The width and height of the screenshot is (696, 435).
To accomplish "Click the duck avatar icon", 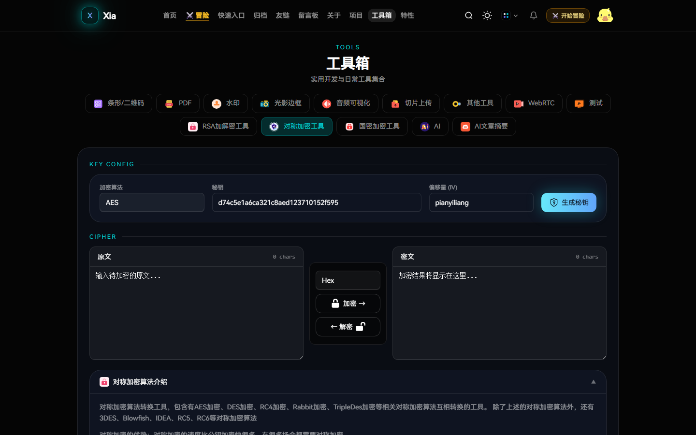I will [x=605, y=15].
